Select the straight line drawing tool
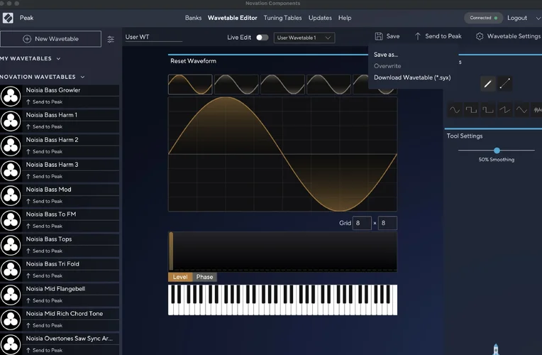Viewport: 542px width, 355px height. click(504, 84)
